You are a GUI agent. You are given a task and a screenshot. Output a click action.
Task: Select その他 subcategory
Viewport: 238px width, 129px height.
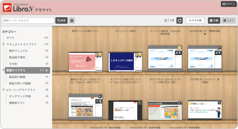pos(13,64)
